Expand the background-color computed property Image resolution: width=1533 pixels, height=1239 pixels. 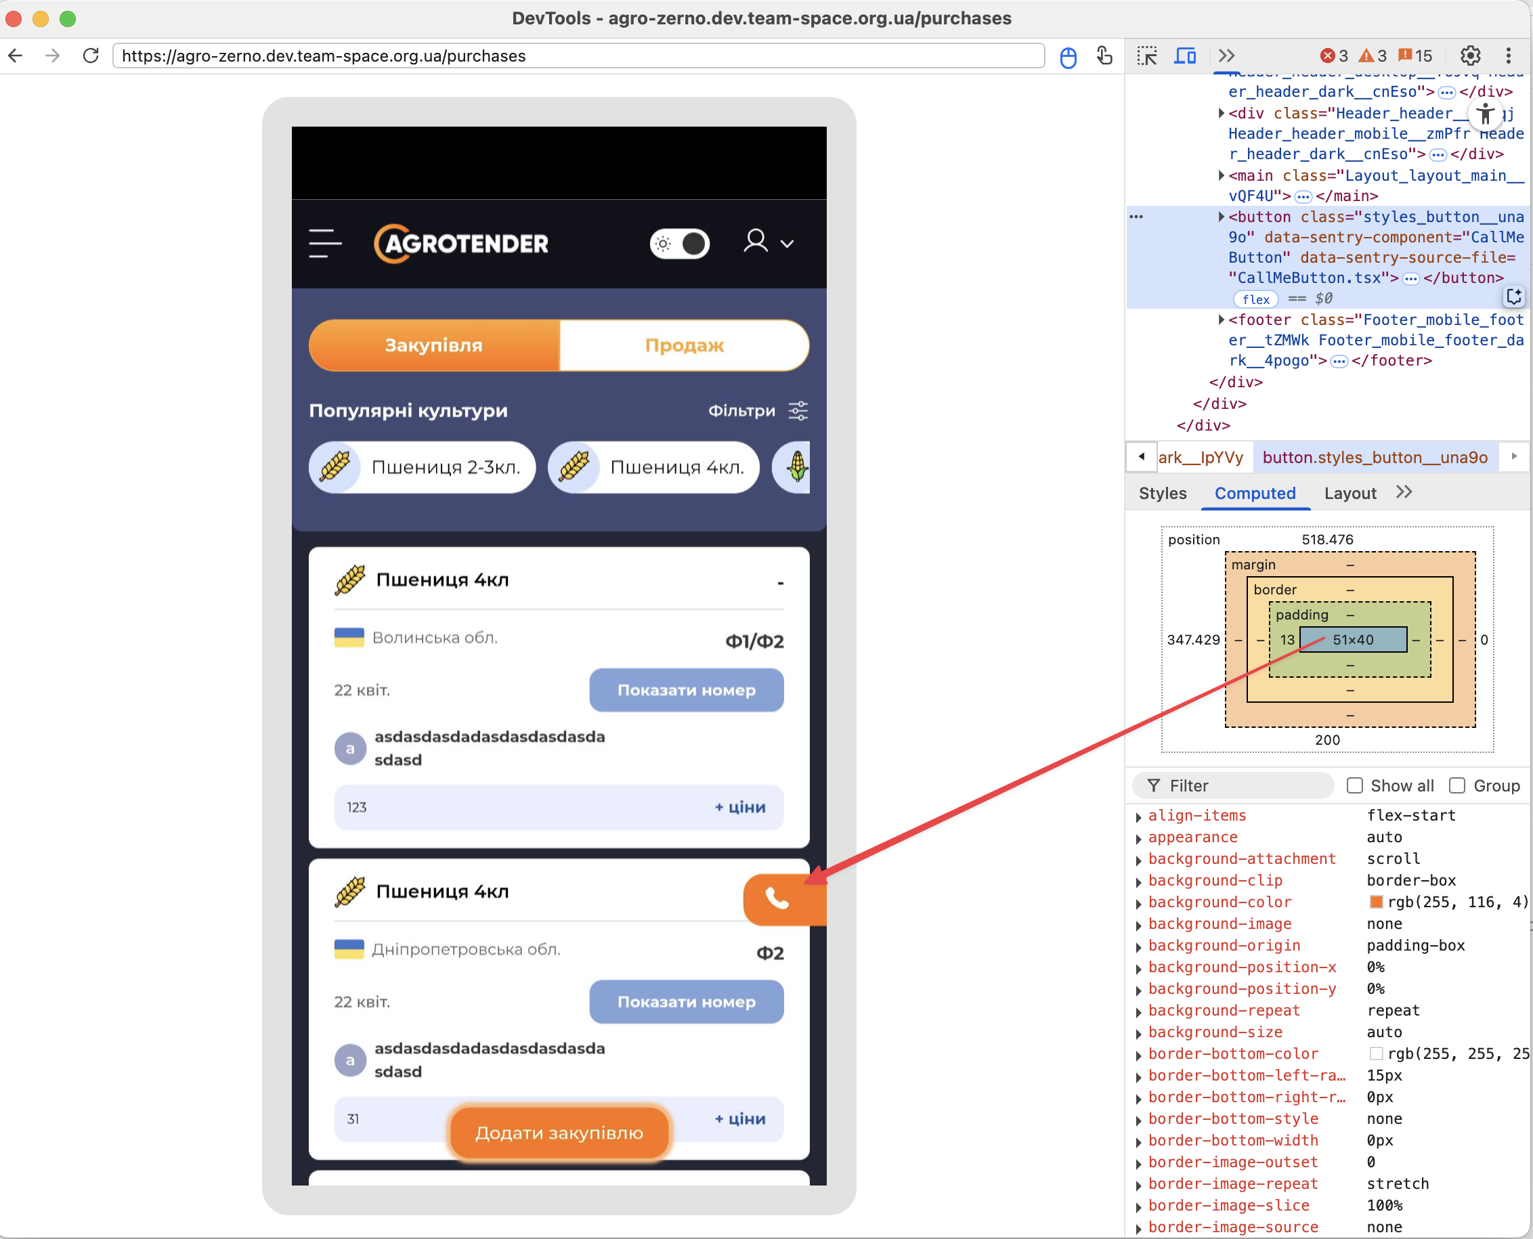coord(1139,903)
